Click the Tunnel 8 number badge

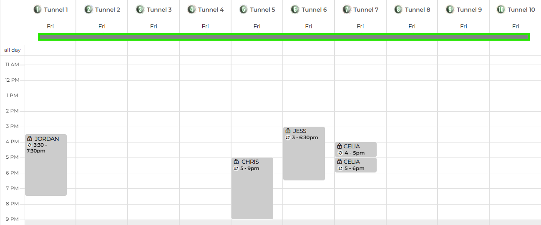398,10
